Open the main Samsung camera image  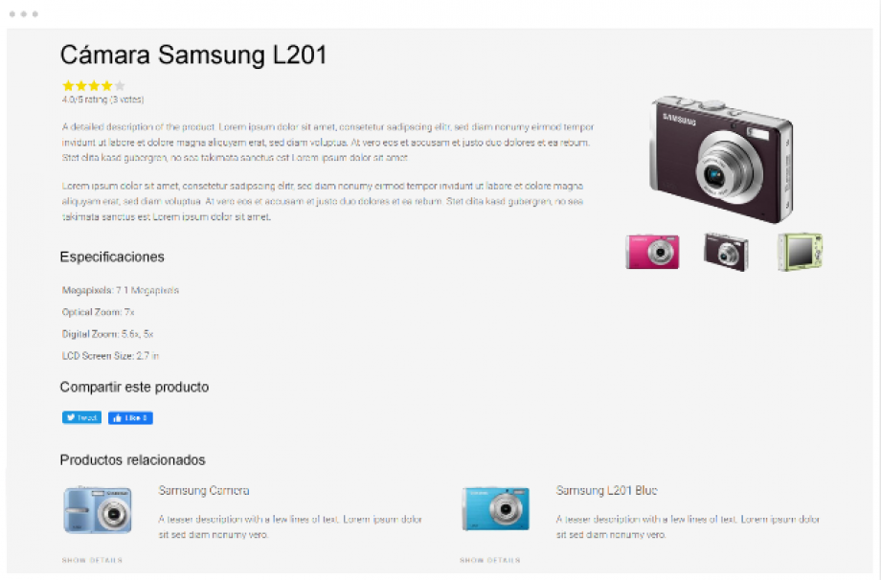(x=721, y=159)
